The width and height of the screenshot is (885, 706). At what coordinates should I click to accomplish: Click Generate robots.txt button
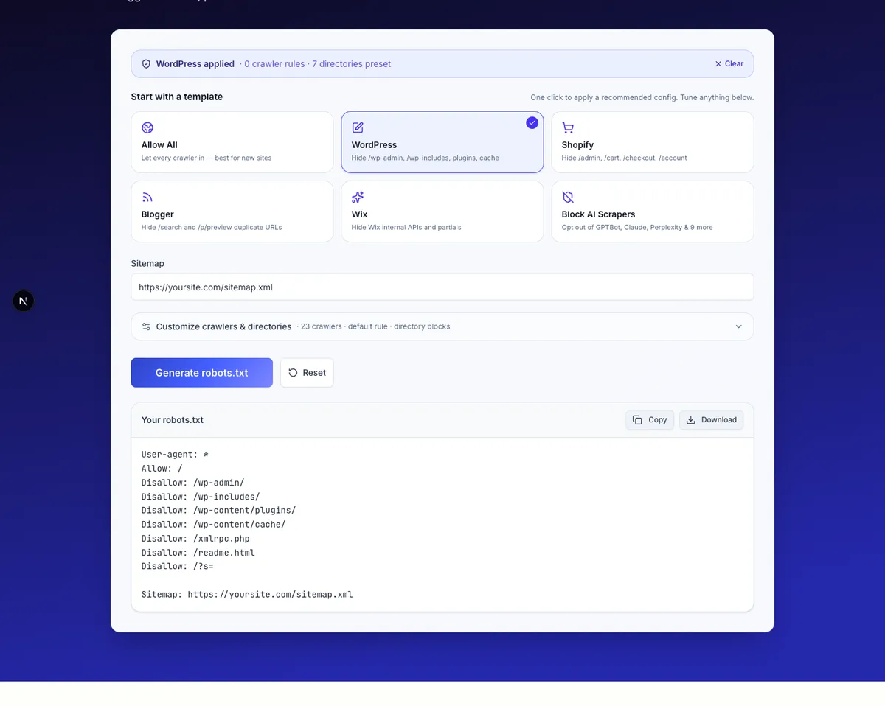pyautogui.click(x=202, y=373)
